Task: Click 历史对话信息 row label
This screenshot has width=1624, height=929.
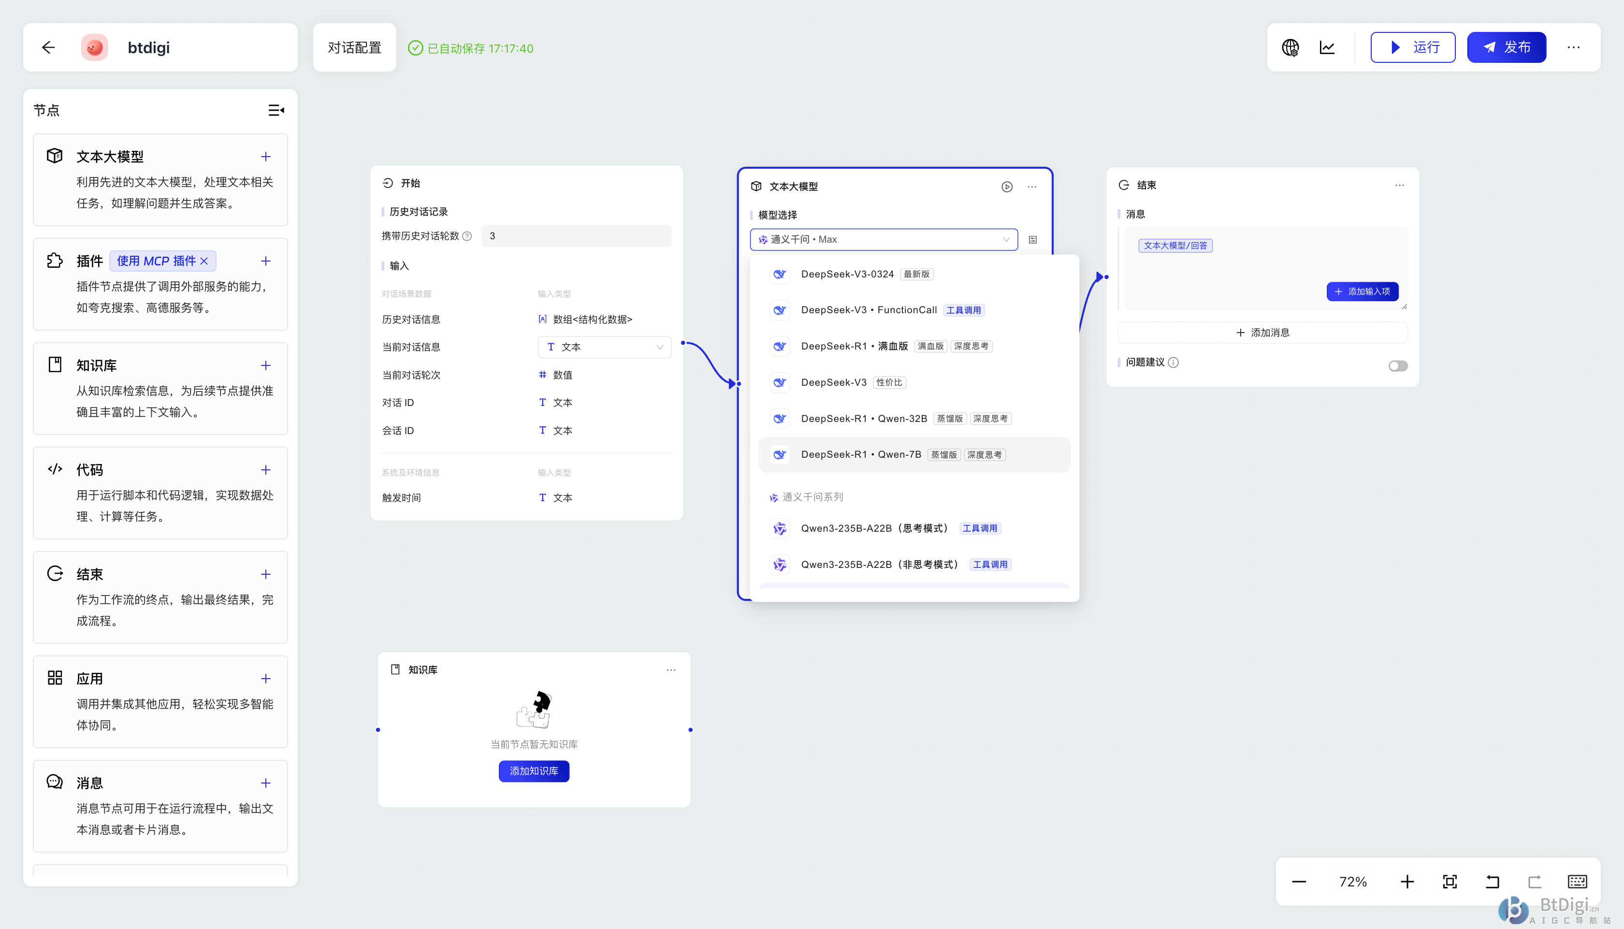Action: 411,319
